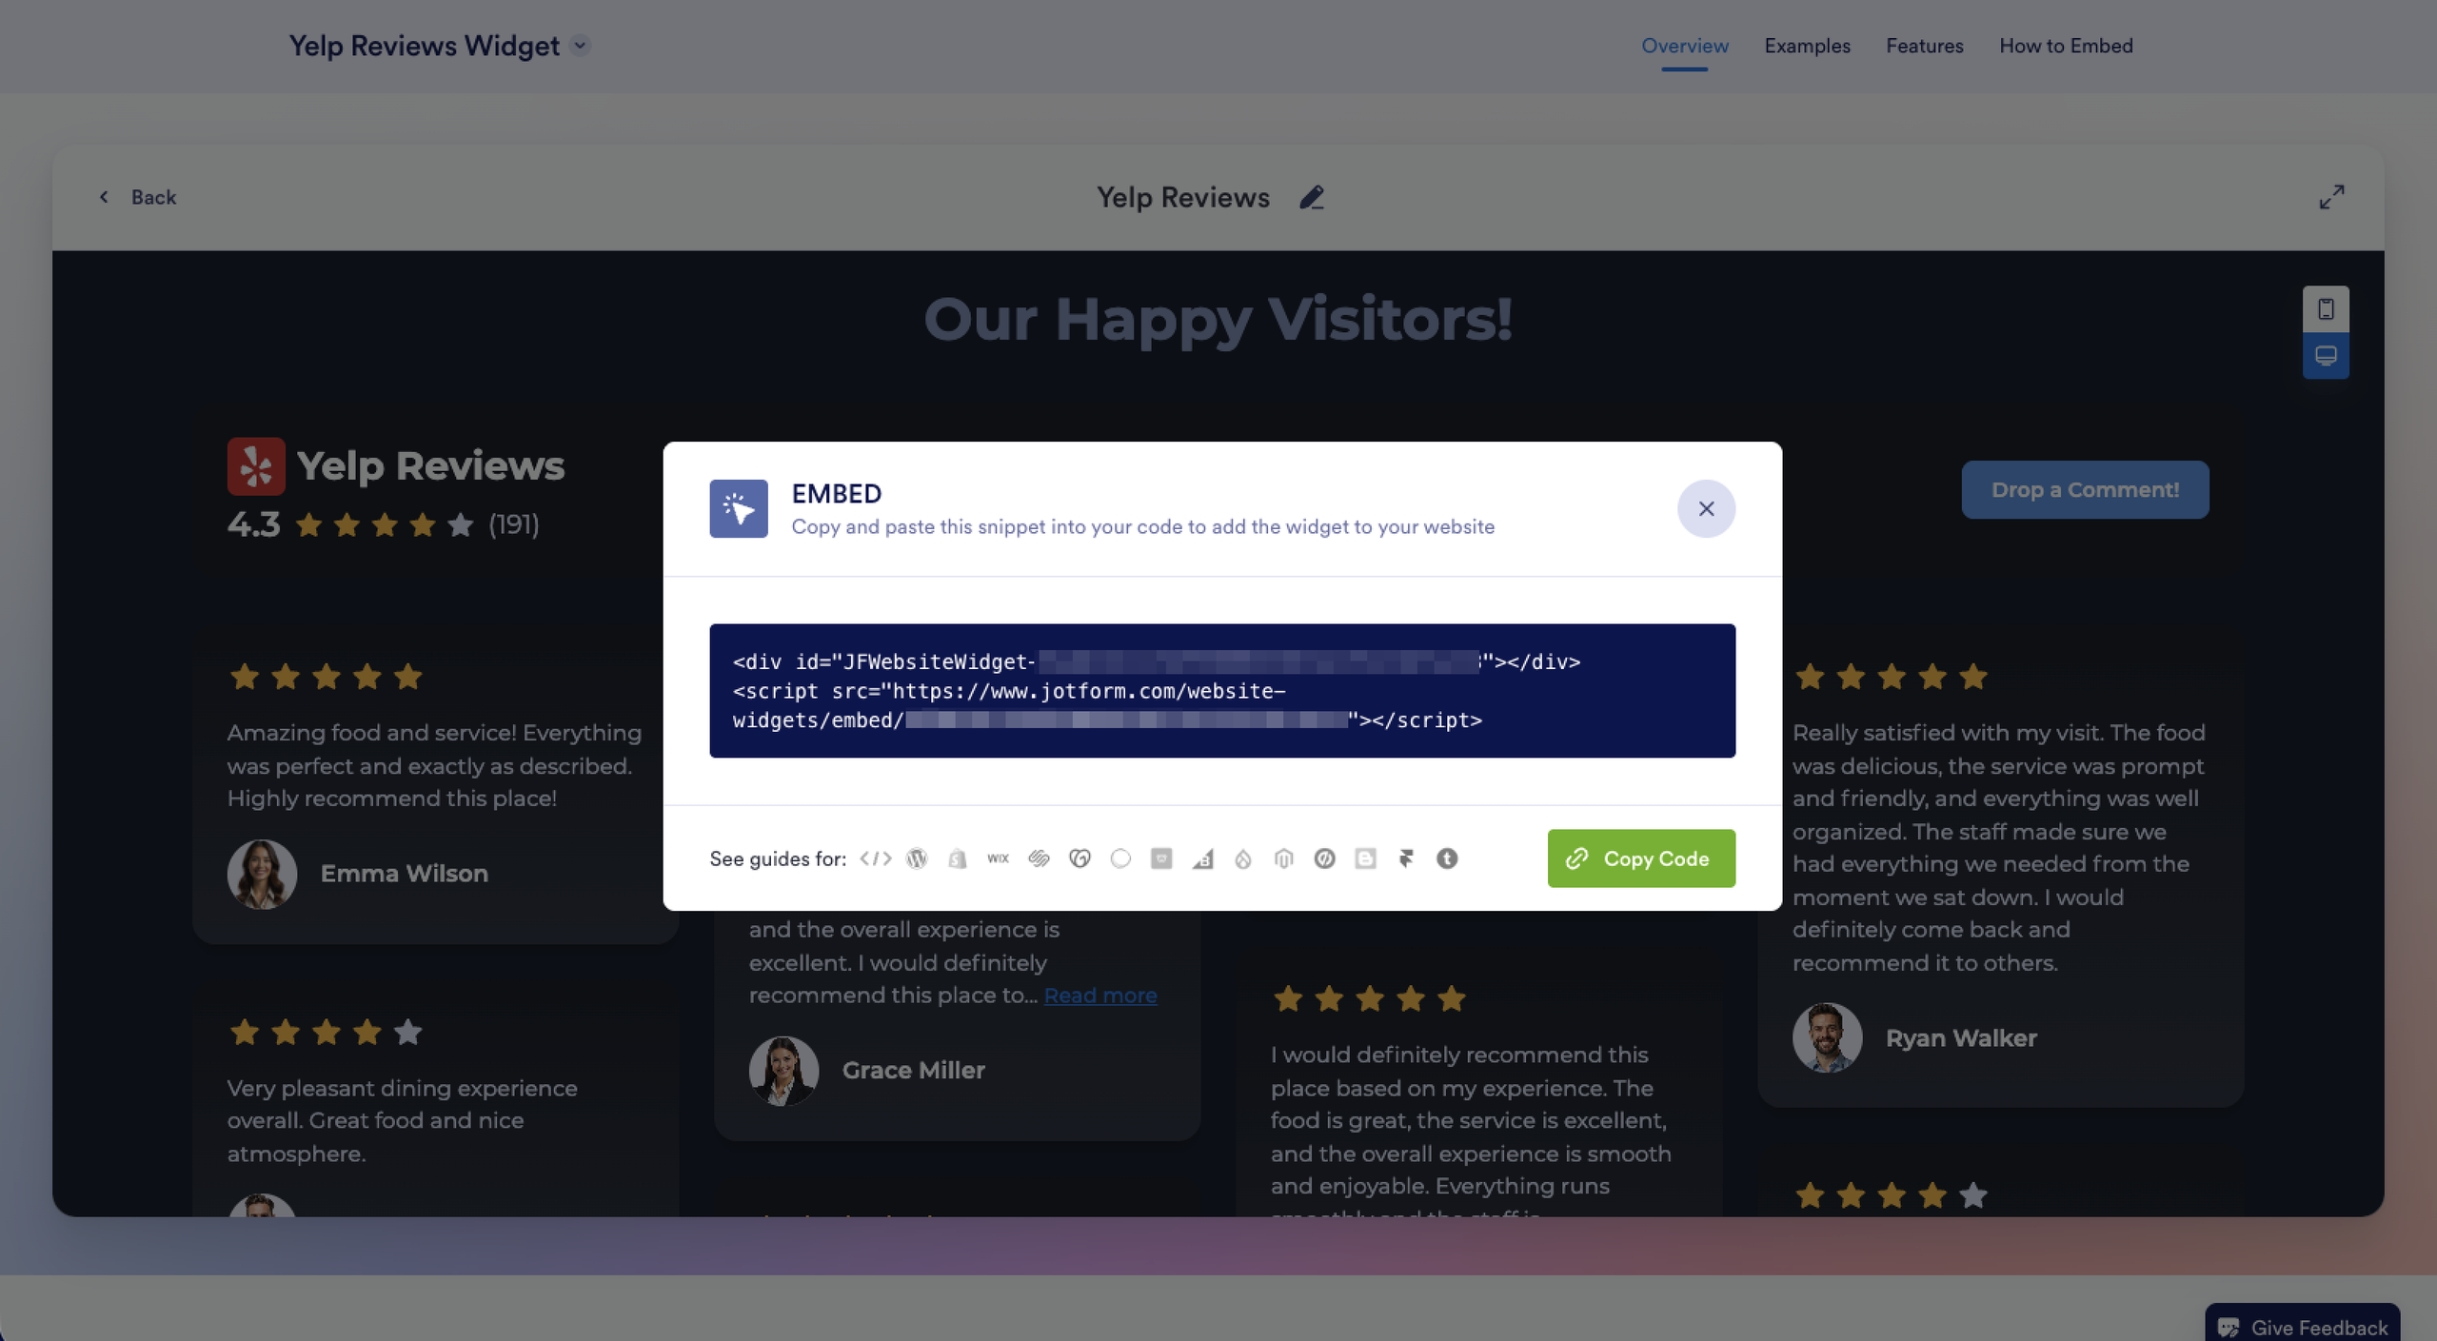Viewport: 2437px width, 1341px height.
Task: Click the Our Happy Visitors! heading
Action: click(1218, 319)
